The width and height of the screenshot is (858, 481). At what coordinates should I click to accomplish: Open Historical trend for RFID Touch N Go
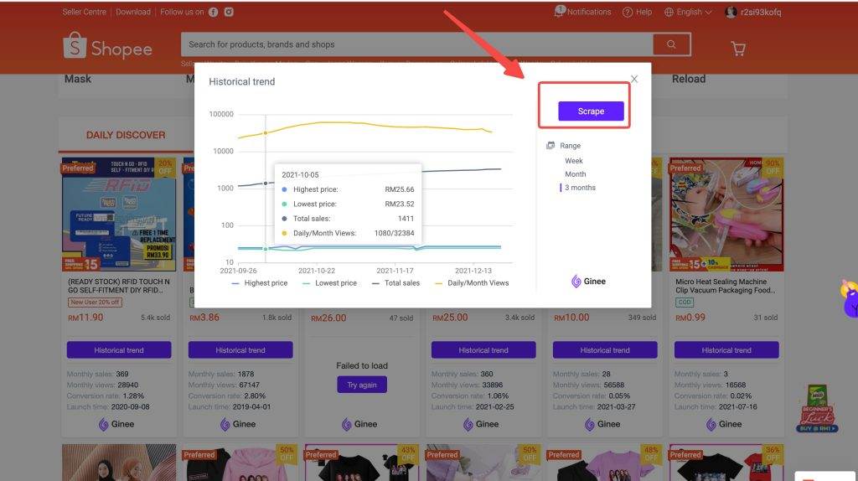(119, 350)
